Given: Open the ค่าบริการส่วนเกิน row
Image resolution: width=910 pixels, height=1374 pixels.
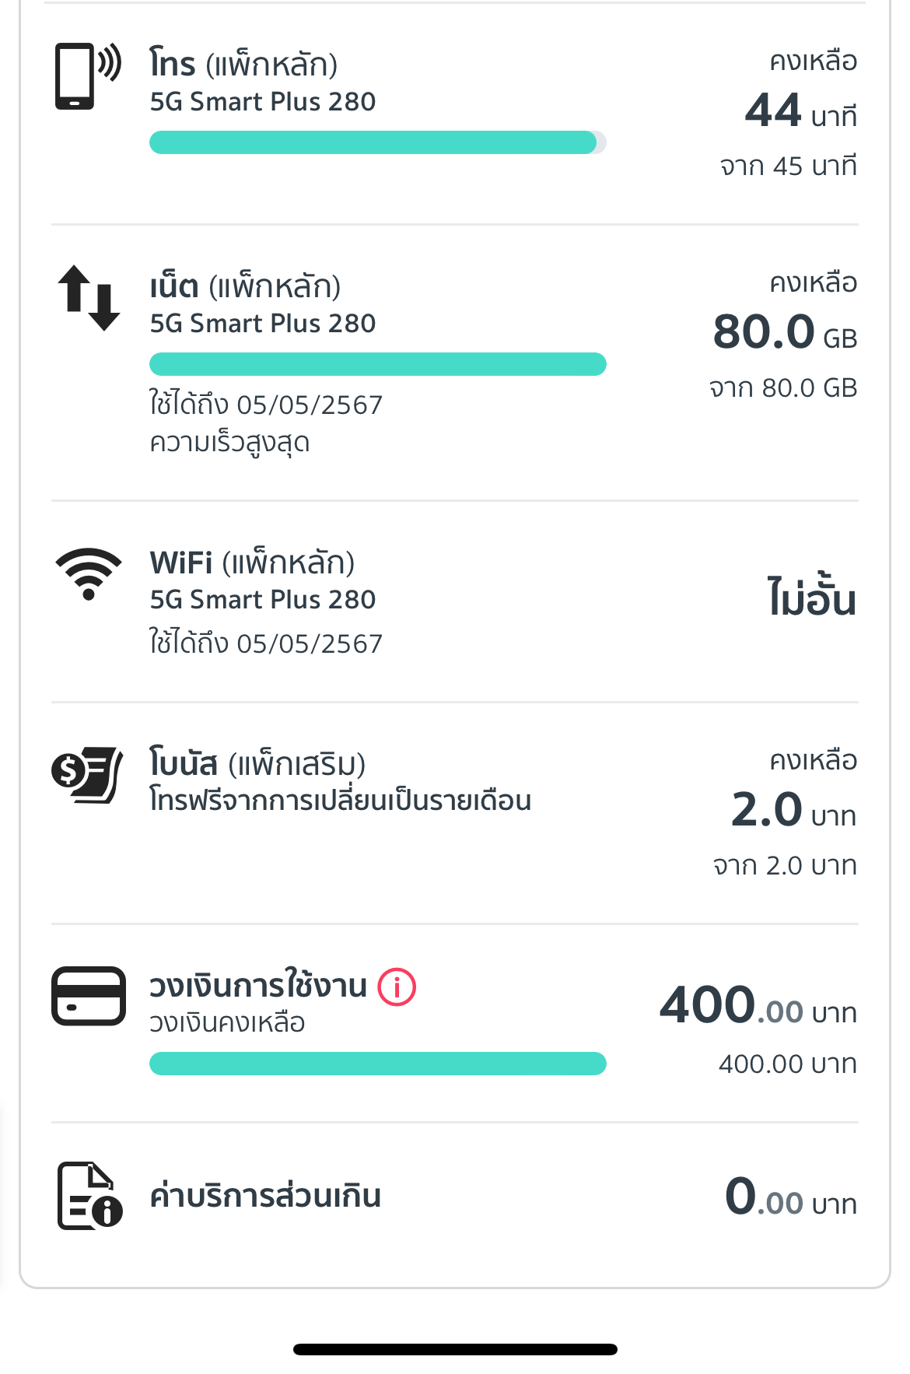Looking at the screenshot, I should (455, 1197).
